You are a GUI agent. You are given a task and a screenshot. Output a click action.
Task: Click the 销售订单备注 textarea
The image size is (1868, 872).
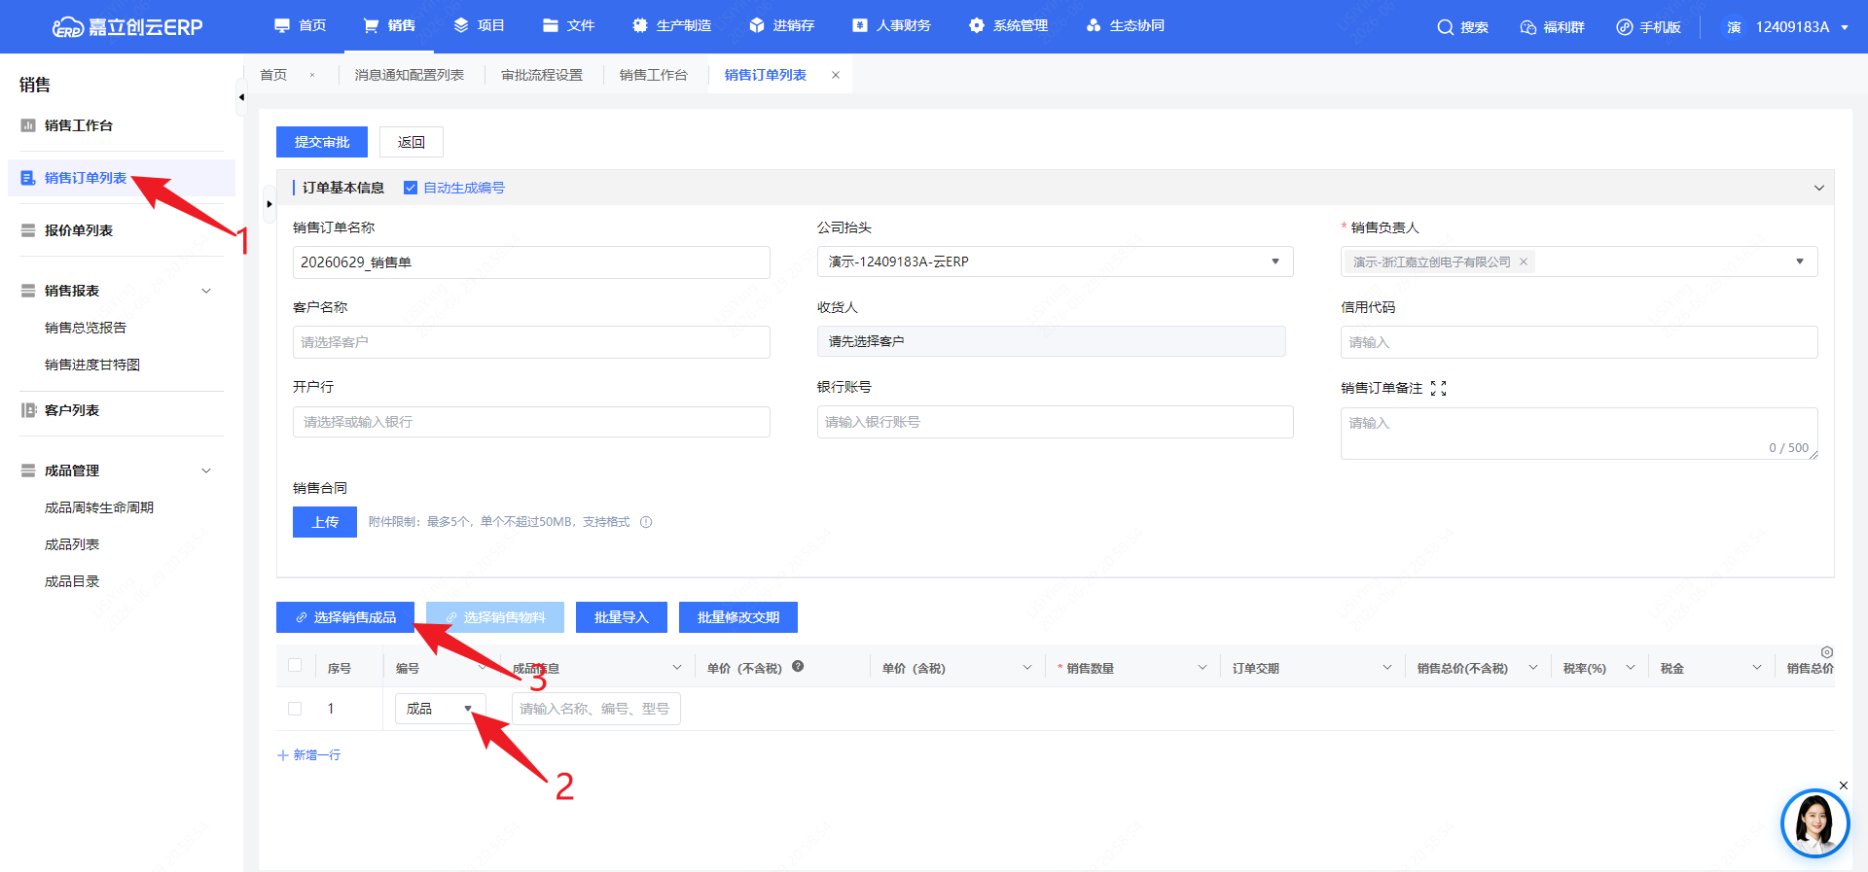1579,434
